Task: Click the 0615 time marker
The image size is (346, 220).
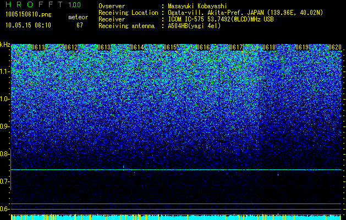Action: [170, 47]
